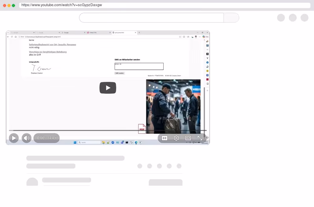Click the favorites star in the recorded browser
Image resolution: width=314 pixels, height=207 pixels.
[180, 37]
